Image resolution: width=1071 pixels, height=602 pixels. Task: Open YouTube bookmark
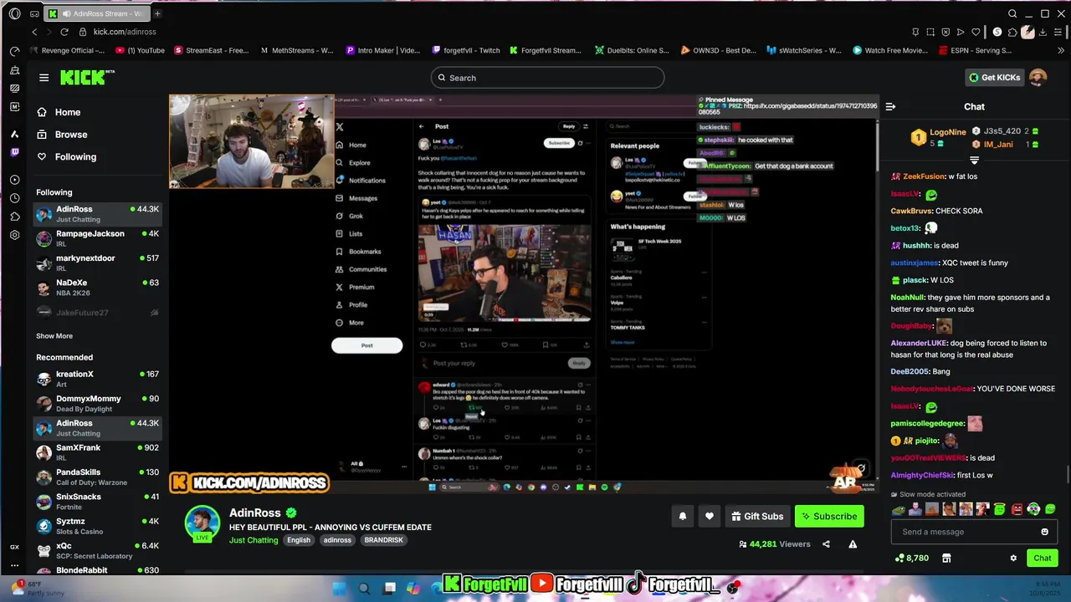tap(140, 50)
